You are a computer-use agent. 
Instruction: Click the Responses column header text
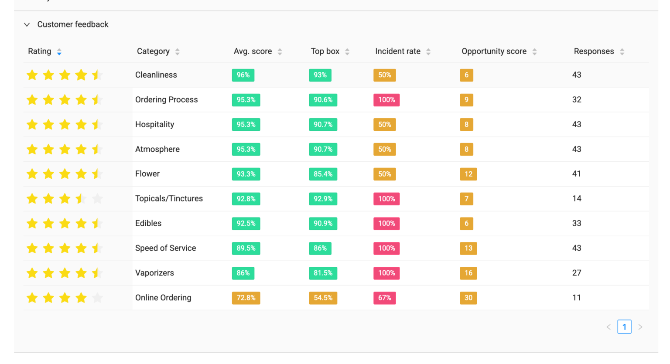(594, 51)
